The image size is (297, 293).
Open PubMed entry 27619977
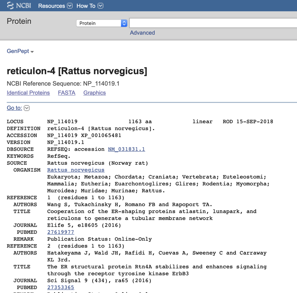click(60, 232)
